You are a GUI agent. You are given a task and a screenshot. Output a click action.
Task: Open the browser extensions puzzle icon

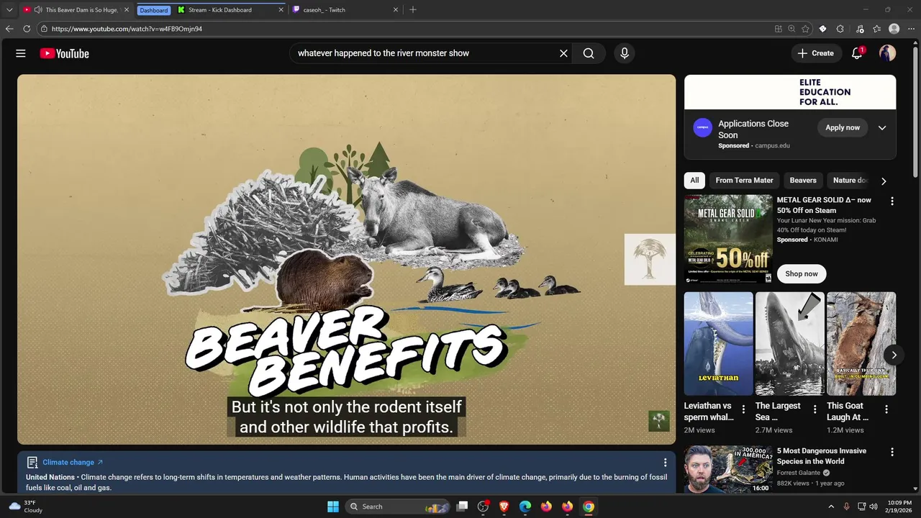point(840,29)
